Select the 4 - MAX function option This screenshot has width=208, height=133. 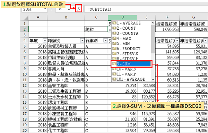pos(131,39)
